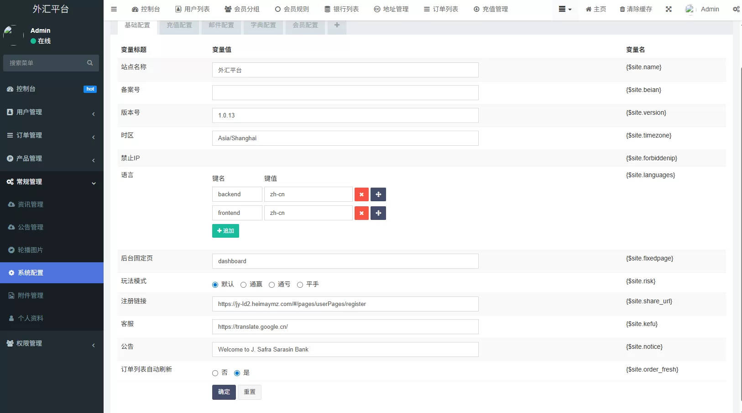Choose 否 for order list auto refresh
This screenshot has width=742, height=413.
tap(215, 372)
